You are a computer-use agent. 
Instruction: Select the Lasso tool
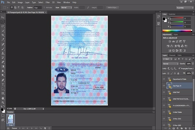pyautogui.click(x=3, y=26)
